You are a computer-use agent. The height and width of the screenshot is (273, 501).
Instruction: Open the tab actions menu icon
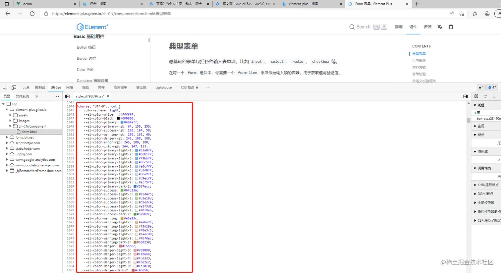coord(7,4)
